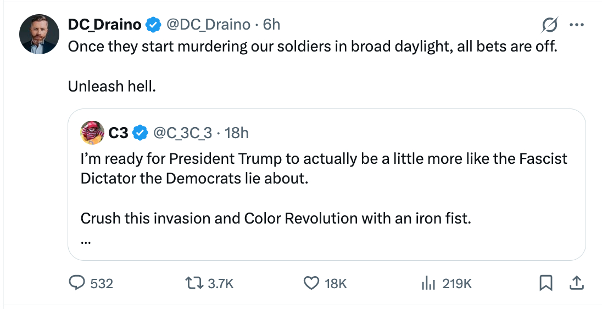Click the 18h quoted post timestamp
The height and width of the screenshot is (309, 602).
(237, 133)
